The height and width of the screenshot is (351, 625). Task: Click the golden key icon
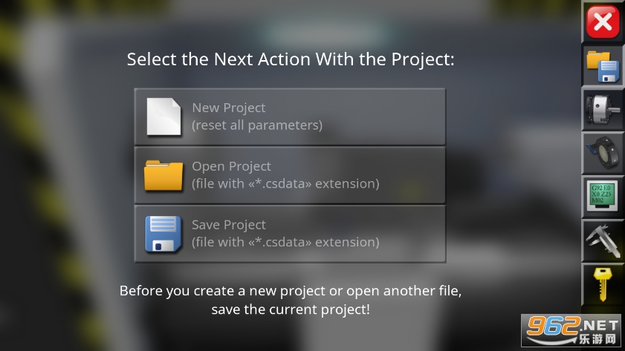[603, 284]
